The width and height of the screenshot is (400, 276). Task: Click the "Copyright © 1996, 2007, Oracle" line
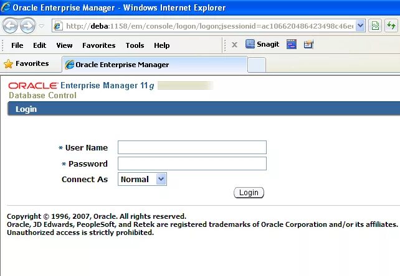point(97,216)
